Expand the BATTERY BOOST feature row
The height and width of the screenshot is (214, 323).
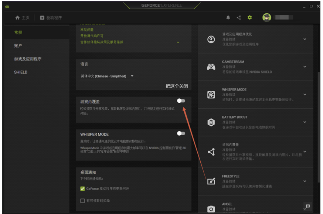(x=305, y=122)
